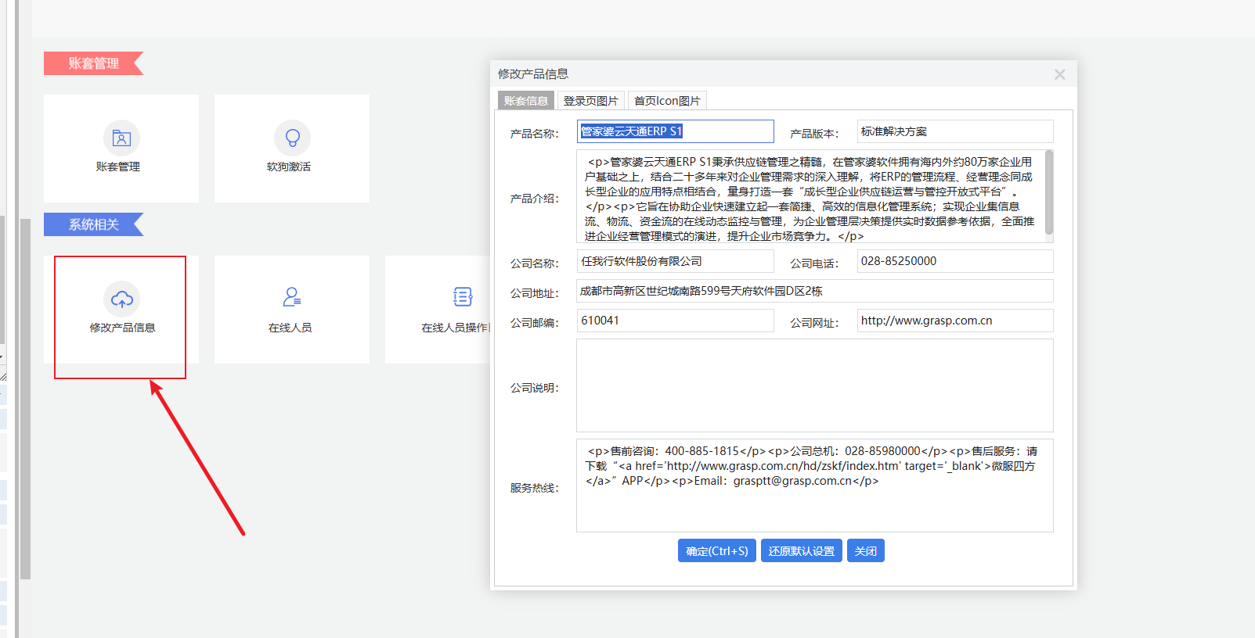Open the 在线人员 user icon
Screen dimensions: 1255x638
click(292, 297)
